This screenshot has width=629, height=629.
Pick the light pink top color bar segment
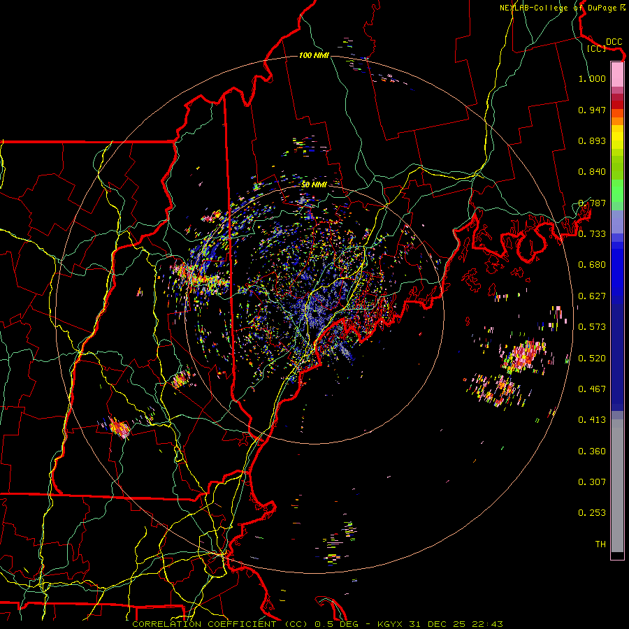pyautogui.click(x=617, y=74)
